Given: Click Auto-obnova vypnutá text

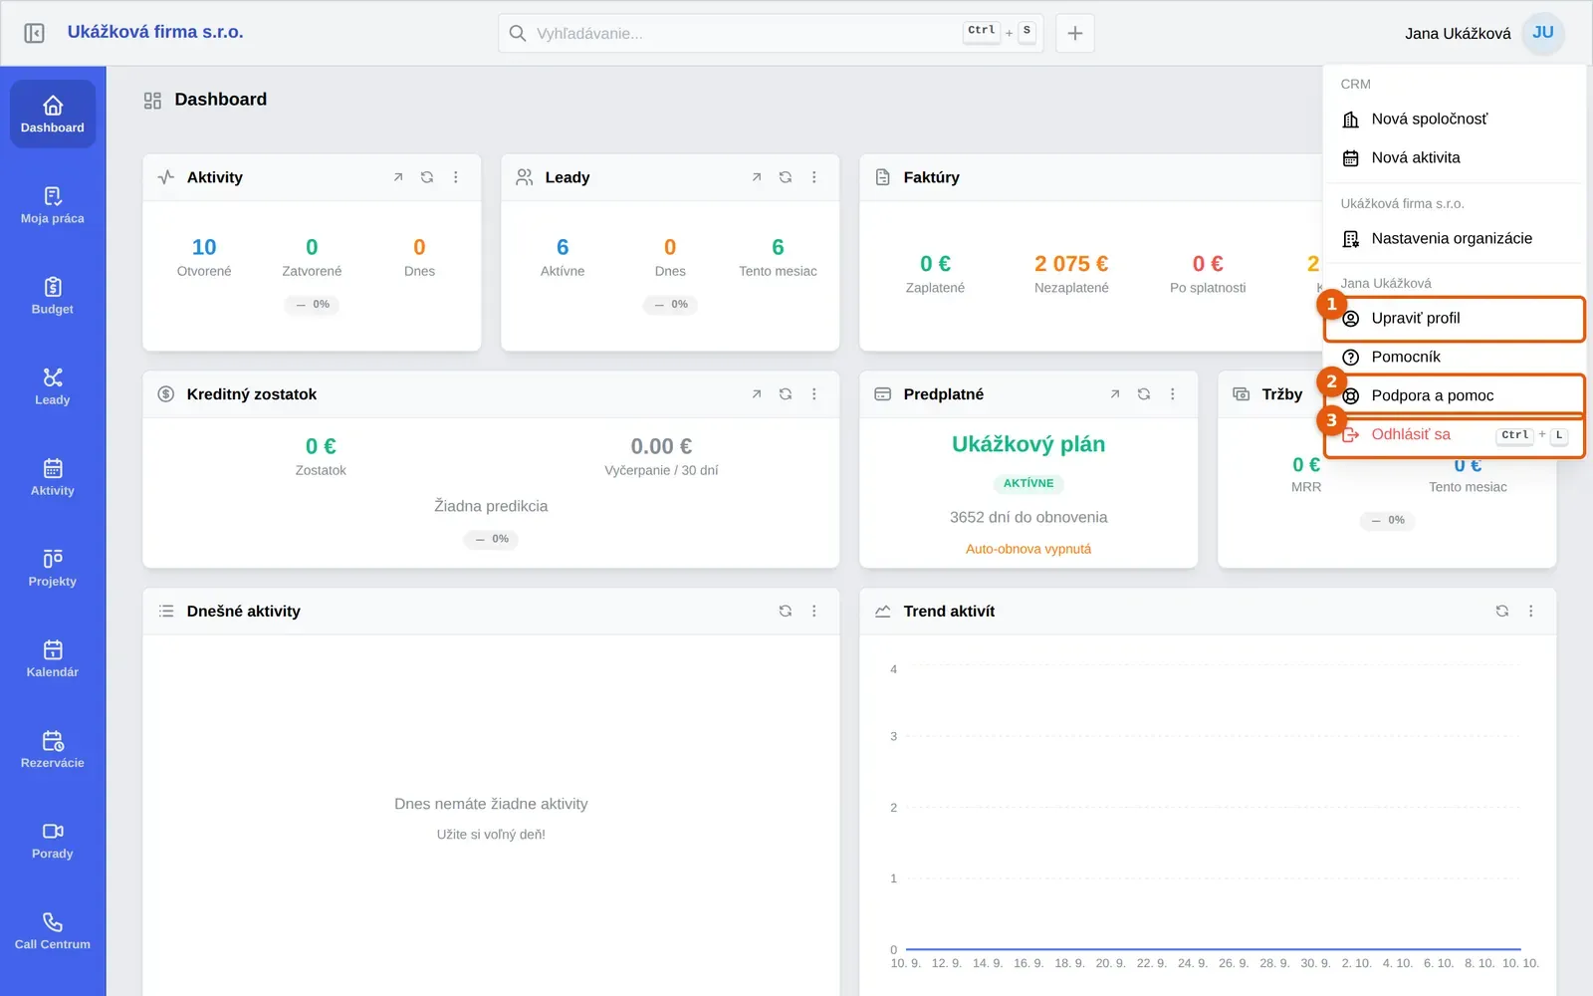Looking at the screenshot, I should [1028, 549].
